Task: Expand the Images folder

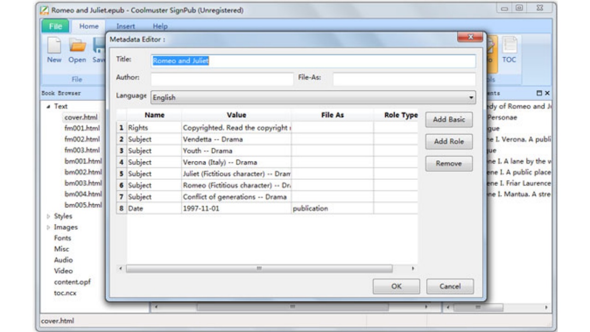Action: pyautogui.click(x=49, y=227)
